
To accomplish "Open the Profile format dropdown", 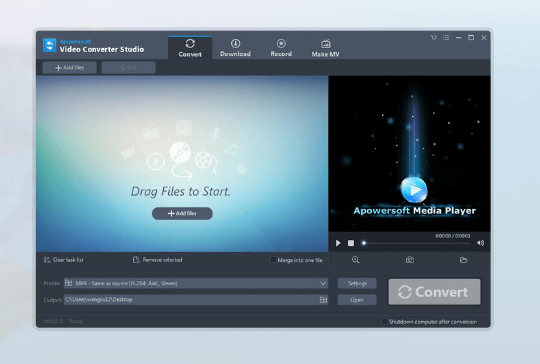I will pos(323,283).
